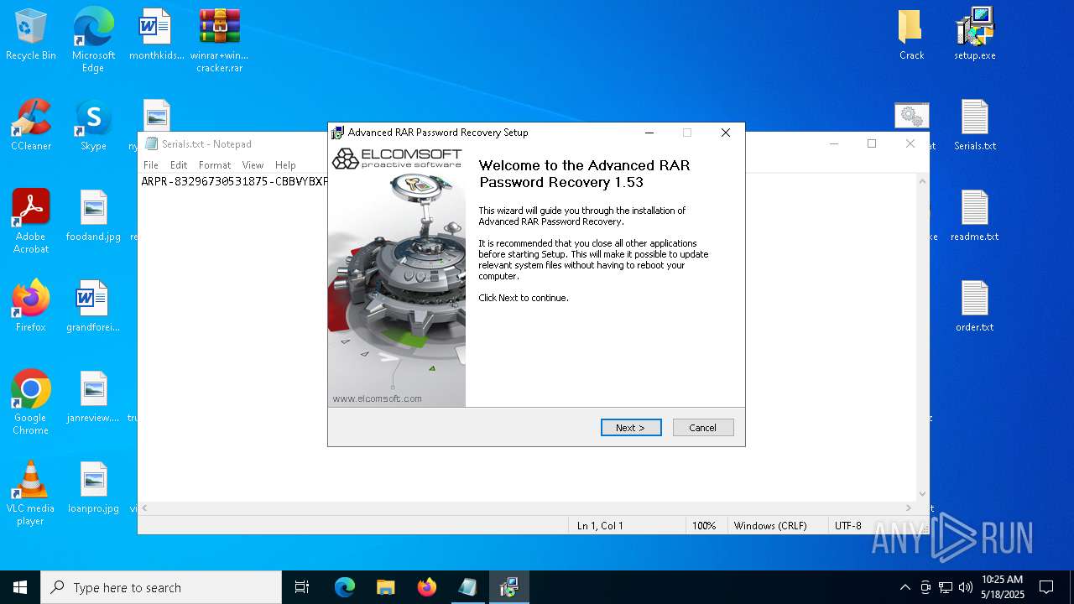The height and width of the screenshot is (604, 1074).
Task: Click the Windows Start button
Action: pyautogui.click(x=20, y=587)
